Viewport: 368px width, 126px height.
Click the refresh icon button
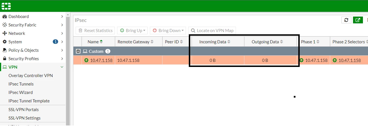coord(346,20)
